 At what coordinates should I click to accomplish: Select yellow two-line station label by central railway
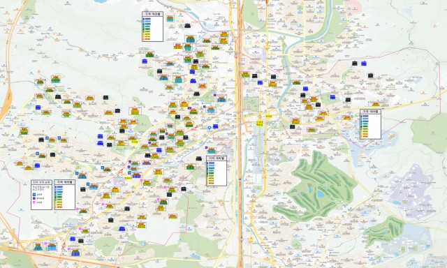tap(259, 123)
